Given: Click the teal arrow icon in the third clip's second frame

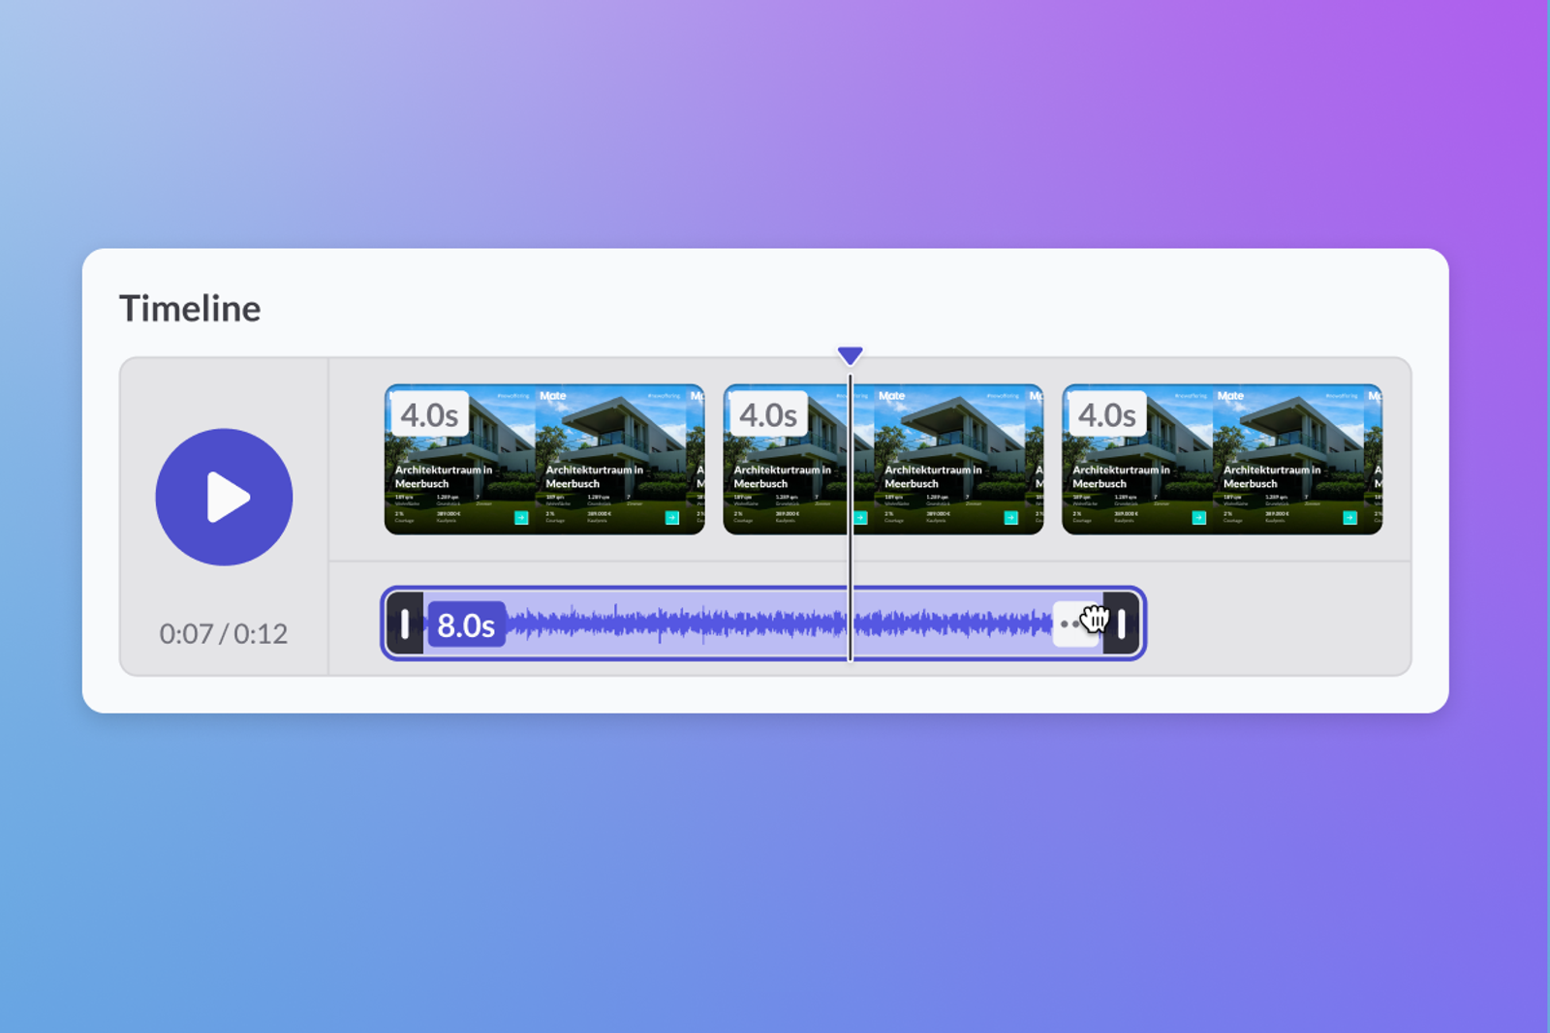Looking at the screenshot, I should click(1350, 518).
